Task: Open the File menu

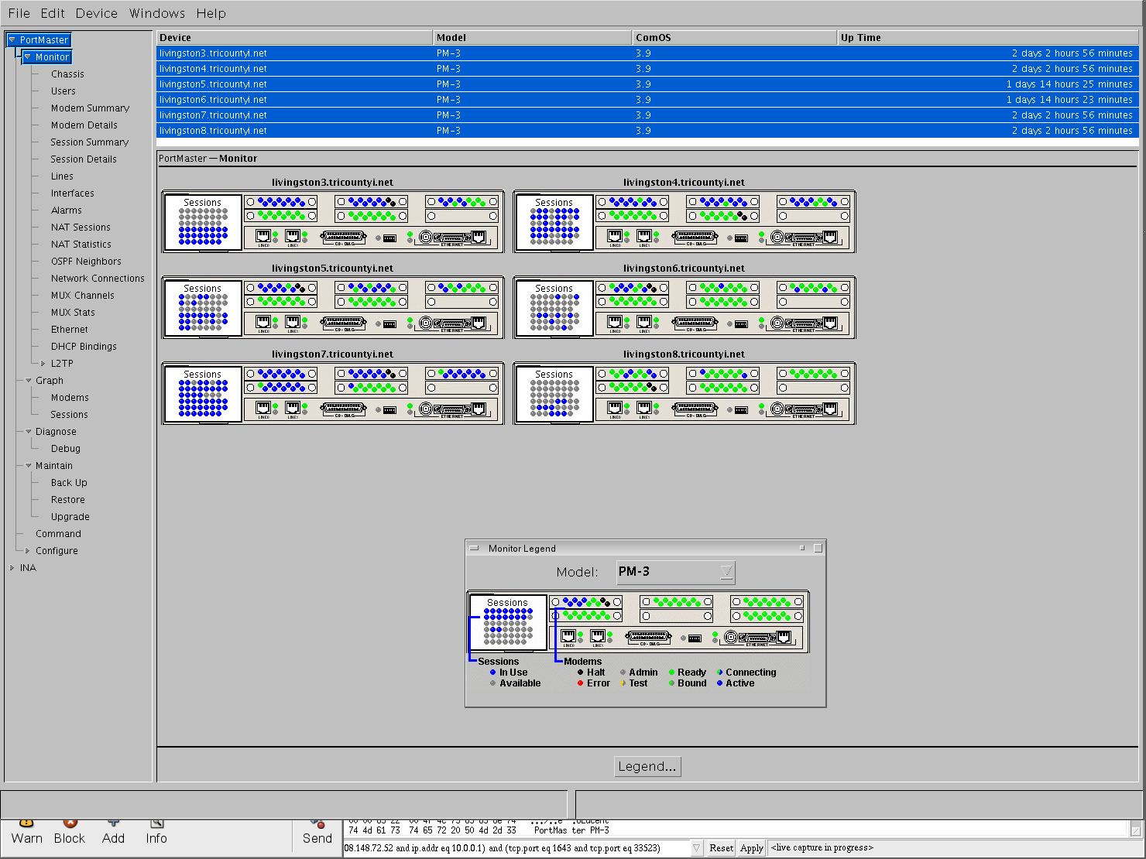Action: tap(19, 13)
